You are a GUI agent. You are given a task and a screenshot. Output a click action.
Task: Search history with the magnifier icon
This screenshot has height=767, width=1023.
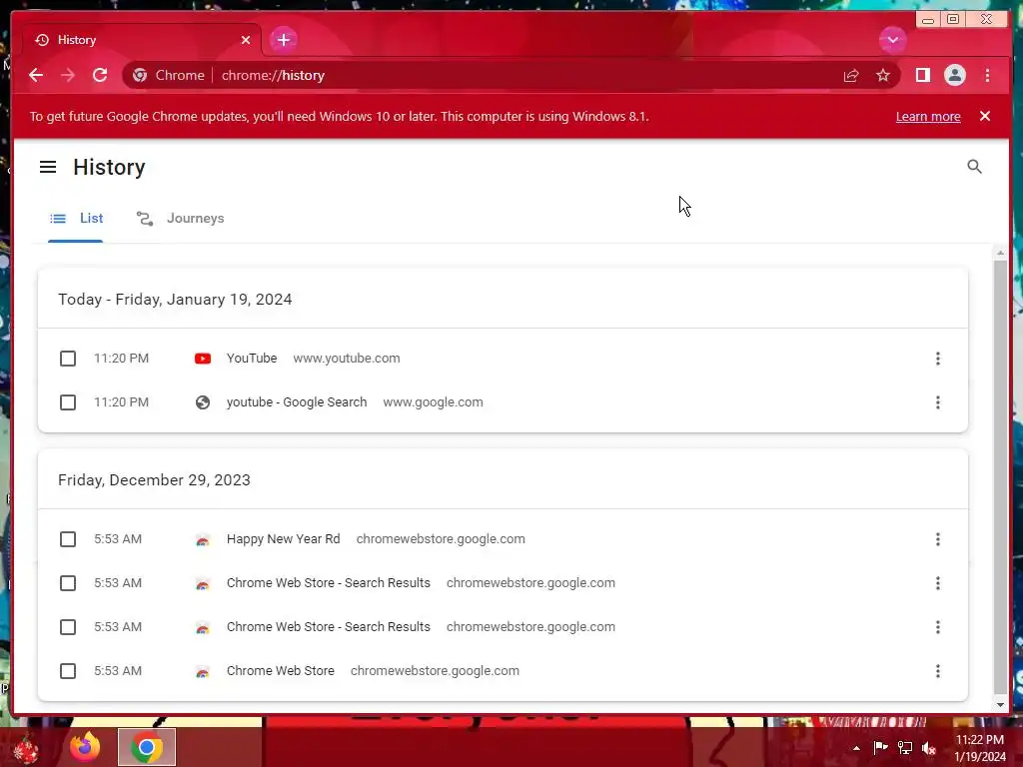click(x=974, y=167)
